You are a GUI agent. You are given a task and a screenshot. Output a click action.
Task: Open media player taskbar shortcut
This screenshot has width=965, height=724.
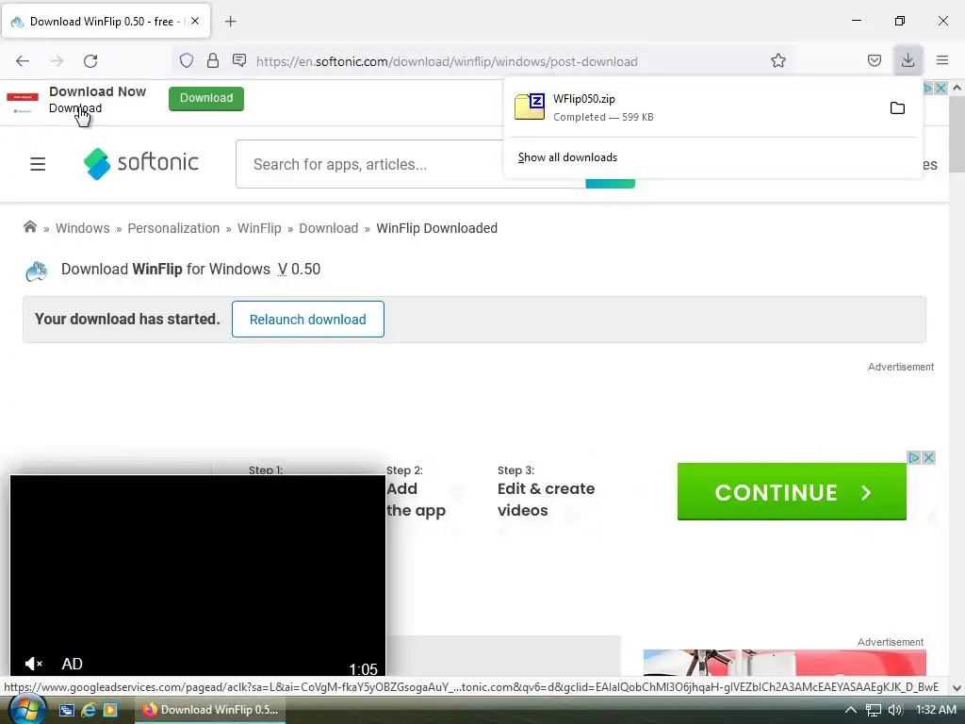pyautogui.click(x=110, y=710)
